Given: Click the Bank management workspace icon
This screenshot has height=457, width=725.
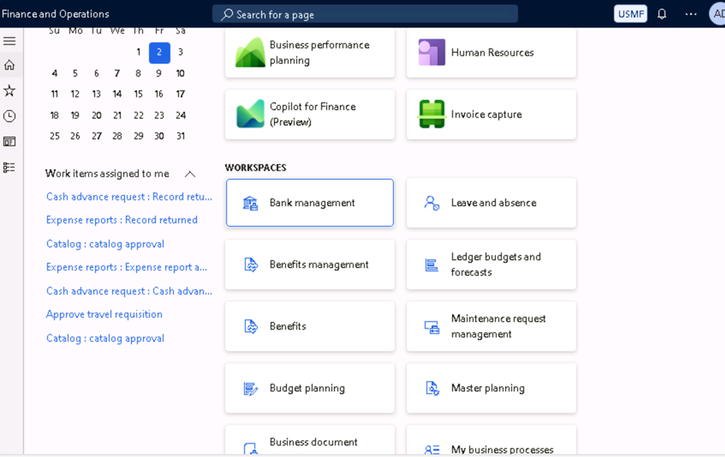Looking at the screenshot, I should tap(250, 203).
